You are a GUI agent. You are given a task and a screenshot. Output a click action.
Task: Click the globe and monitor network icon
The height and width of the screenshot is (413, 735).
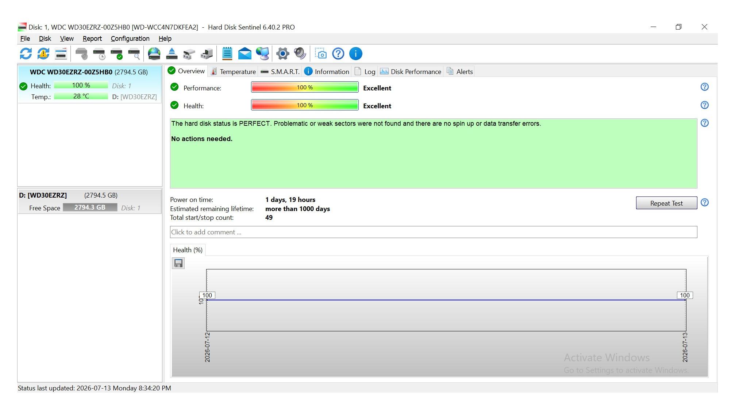262,54
